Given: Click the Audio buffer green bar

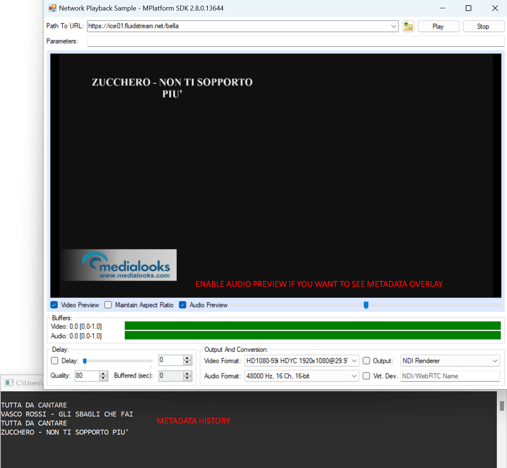Looking at the screenshot, I should point(313,335).
